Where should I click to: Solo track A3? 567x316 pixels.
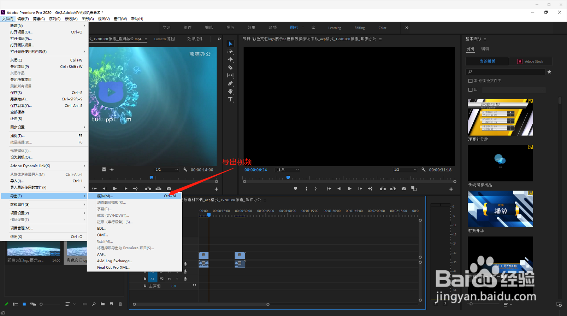(x=177, y=279)
